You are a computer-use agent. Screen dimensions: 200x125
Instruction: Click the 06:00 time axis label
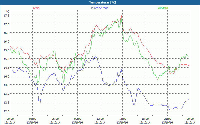55,119
